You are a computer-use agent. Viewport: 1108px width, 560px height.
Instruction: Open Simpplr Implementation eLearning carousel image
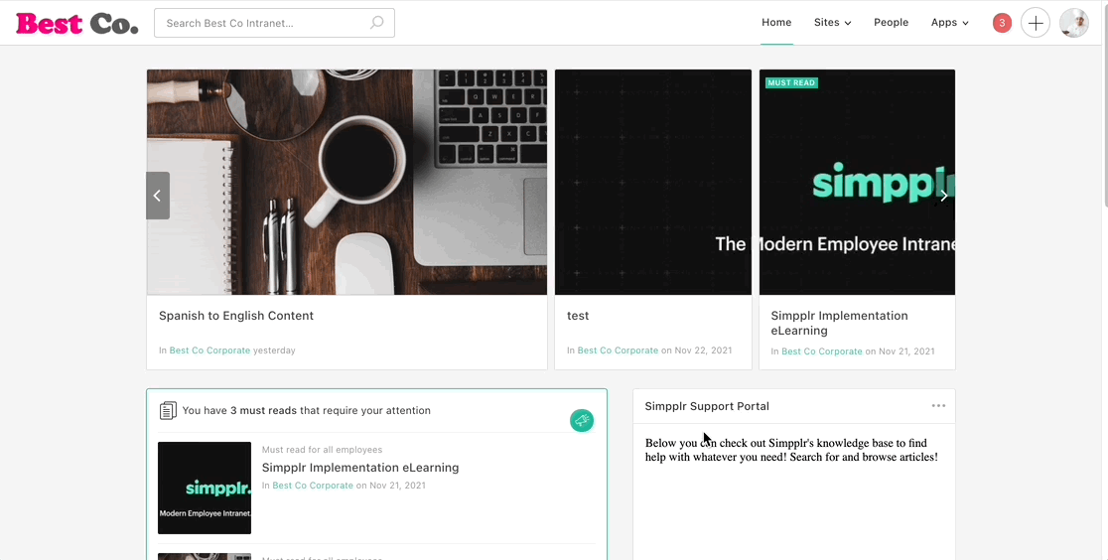tap(857, 182)
